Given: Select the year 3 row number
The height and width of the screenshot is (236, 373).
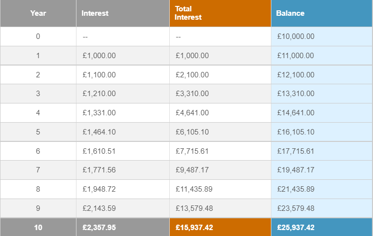Looking at the screenshot, I should [x=38, y=94].
